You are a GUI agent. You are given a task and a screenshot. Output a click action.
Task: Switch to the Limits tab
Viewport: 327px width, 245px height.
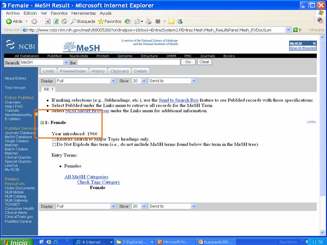(x=49, y=71)
